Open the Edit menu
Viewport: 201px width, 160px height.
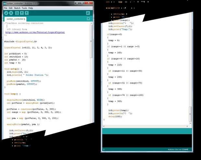point(10,8)
